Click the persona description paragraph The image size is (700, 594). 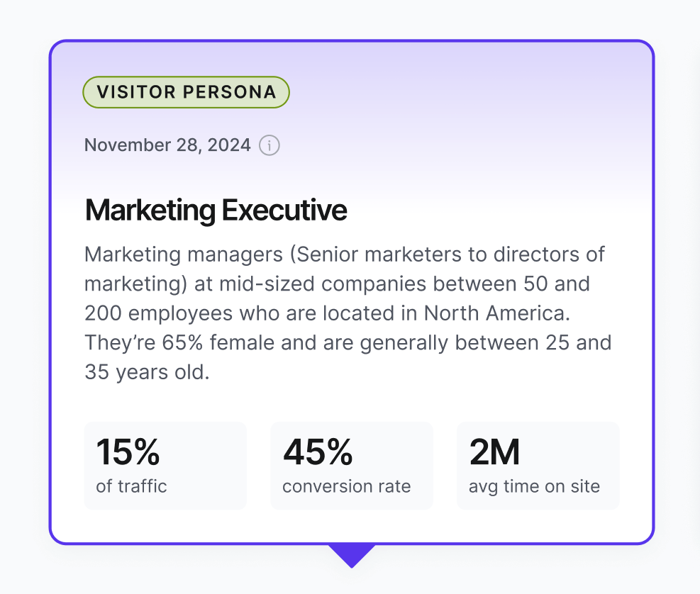(x=348, y=312)
